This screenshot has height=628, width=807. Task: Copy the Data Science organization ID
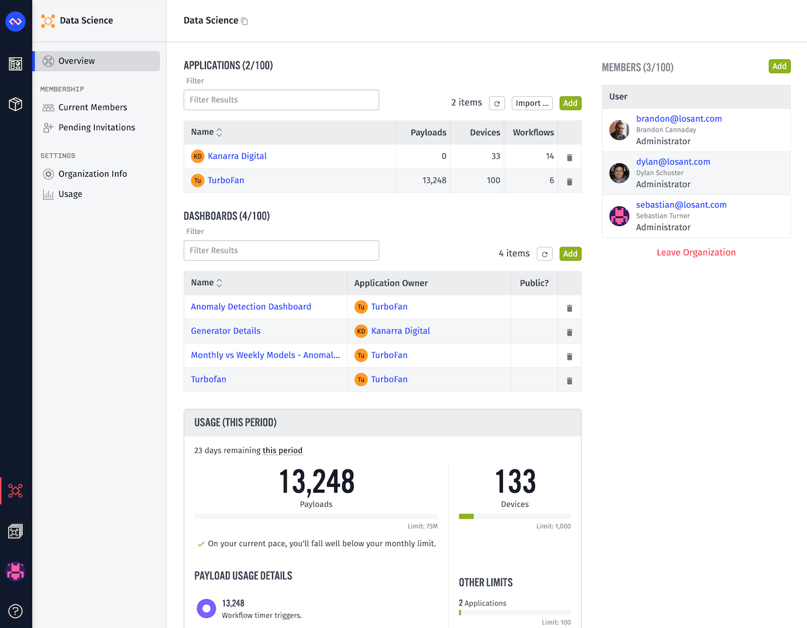pos(244,21)
